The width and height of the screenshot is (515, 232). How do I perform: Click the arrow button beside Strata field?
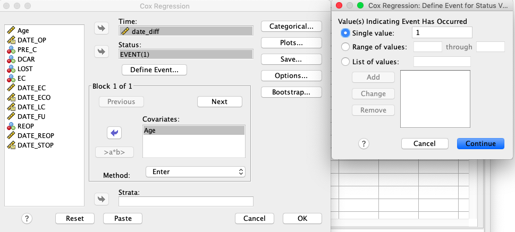101,199
